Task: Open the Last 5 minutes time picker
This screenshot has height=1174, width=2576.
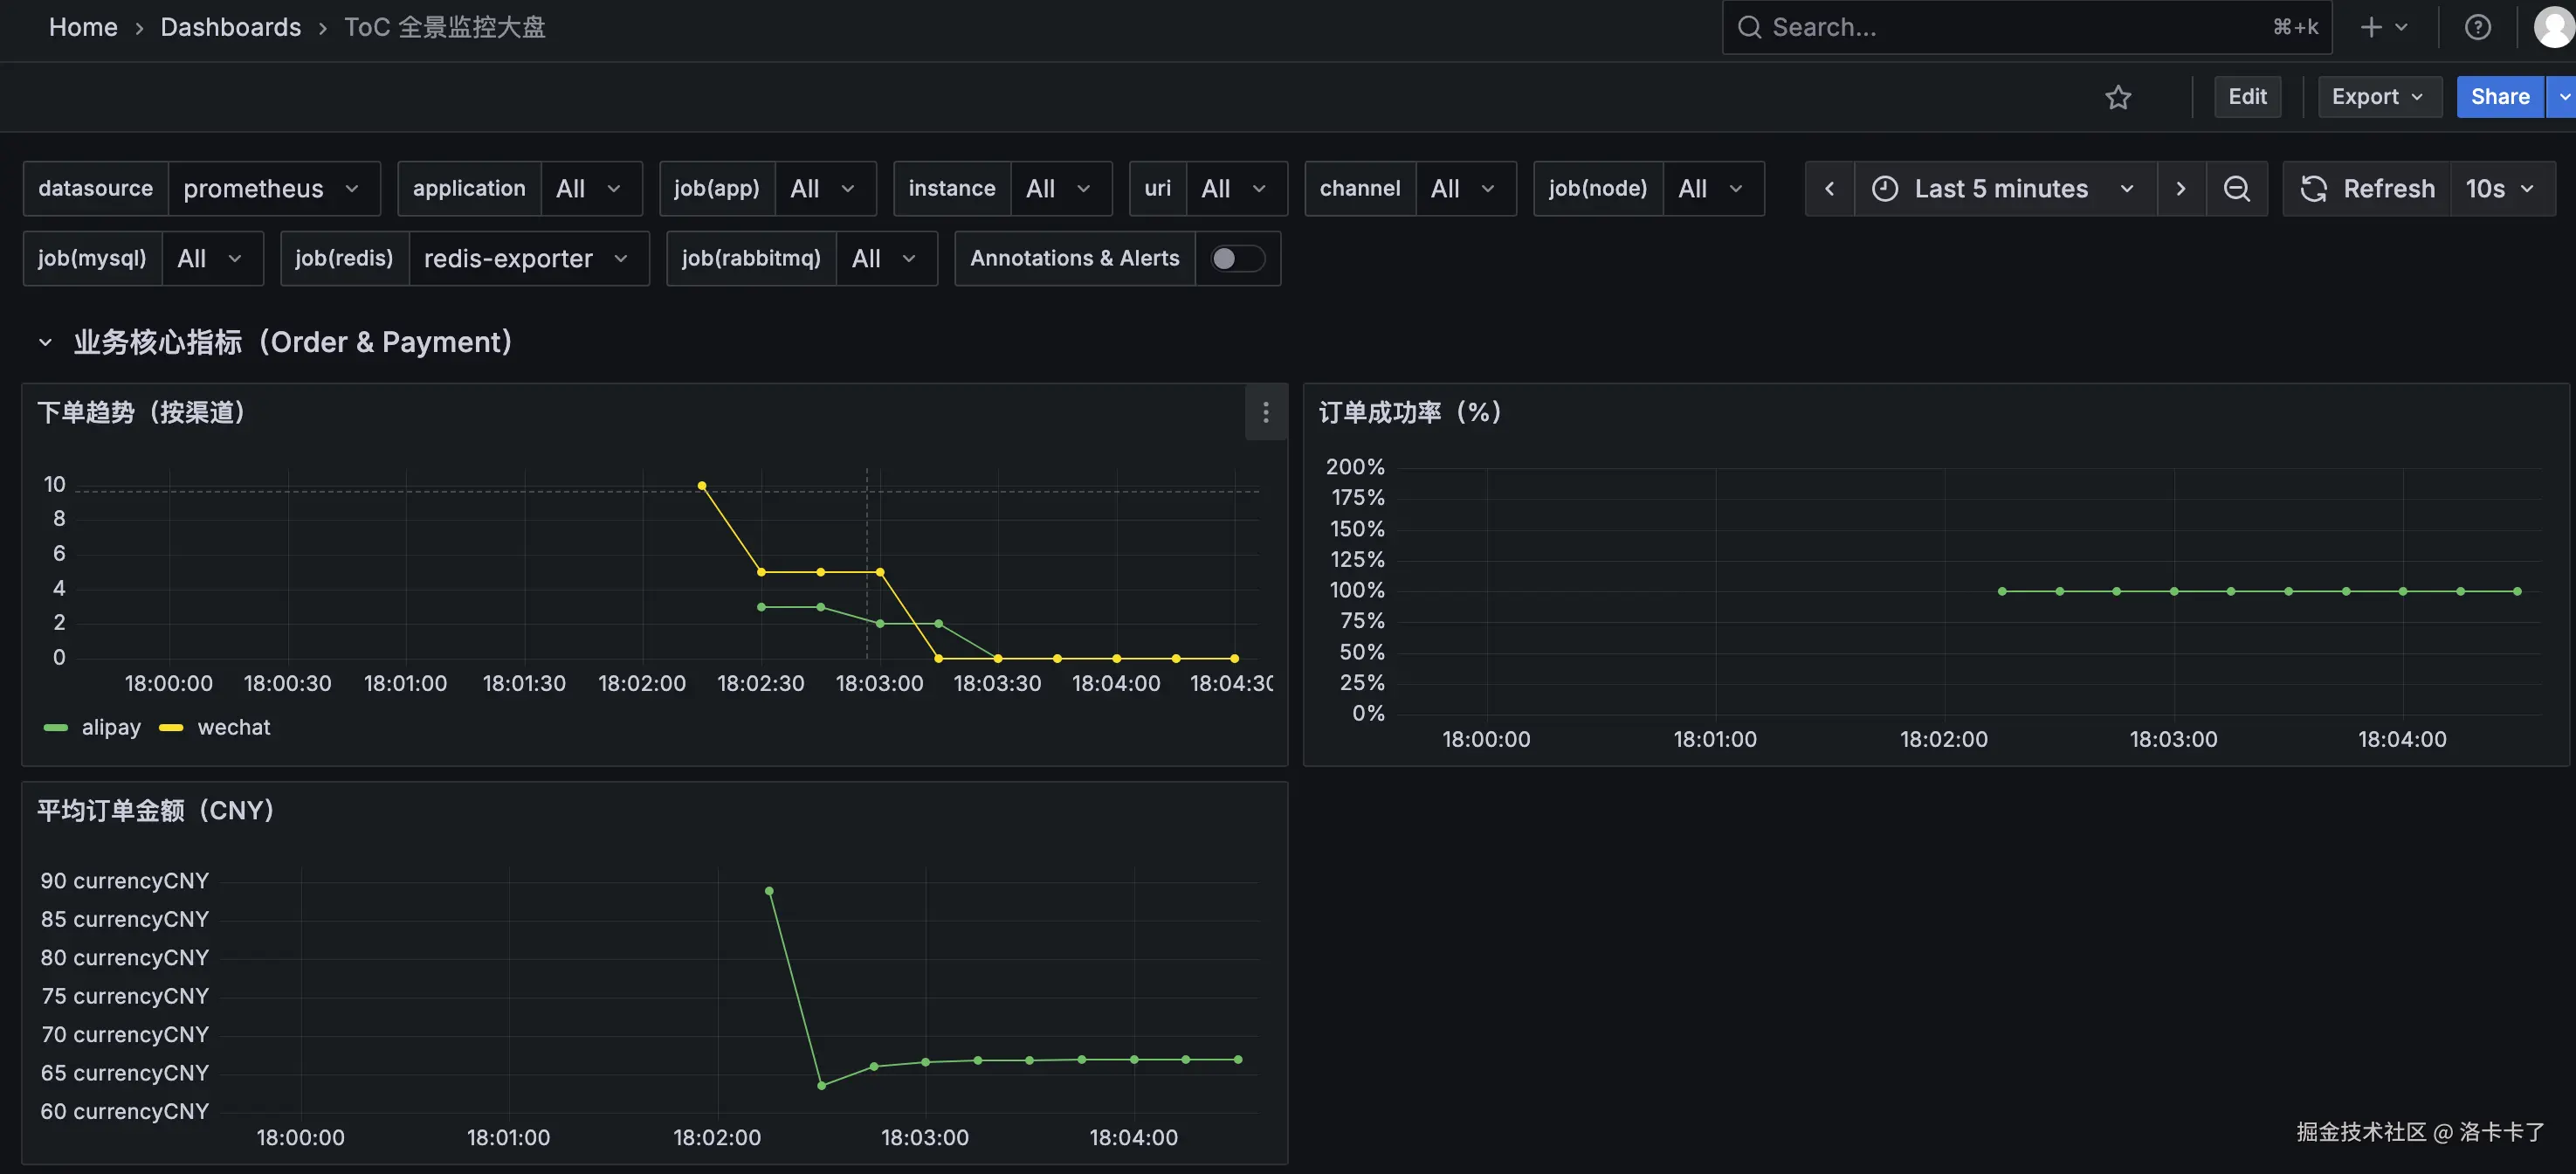Action: click(x=2004, y=188)
